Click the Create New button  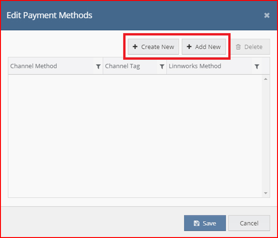(x=153, y=47)
